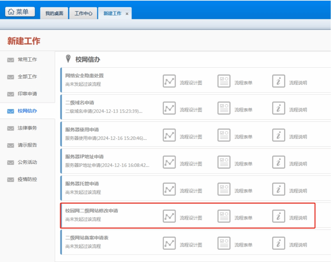Click 流程说明 icon for 校园网二级网站修改申请

pyautogui.click(x=279, y=216)
